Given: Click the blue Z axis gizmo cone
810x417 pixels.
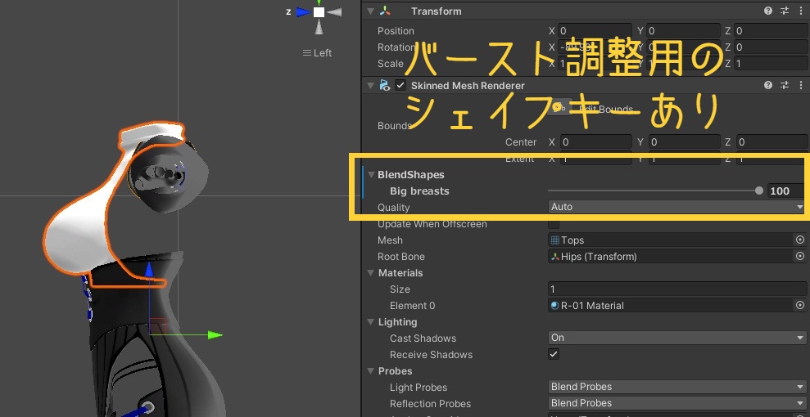Looking at the screenshot, I should click(303, 11).
